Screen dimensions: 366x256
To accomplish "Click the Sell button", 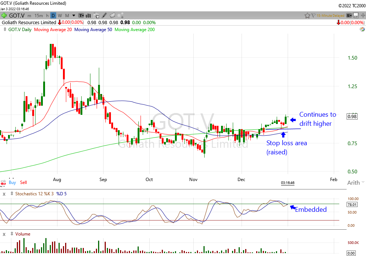I will coord(23,182).
